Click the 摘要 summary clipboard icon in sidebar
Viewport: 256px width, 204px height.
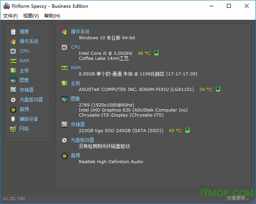(x=13, y=32)
